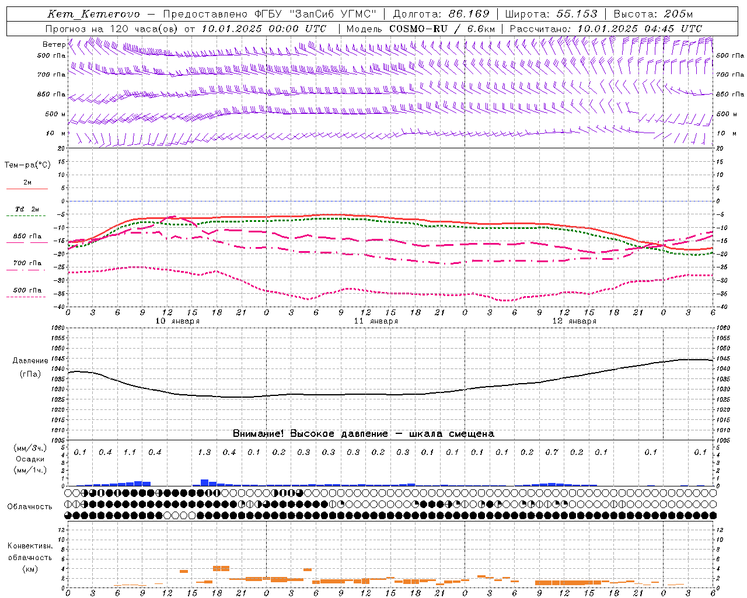Click the Осадки panel label
This screenshot has height=598, width=747.
(30, 459)
